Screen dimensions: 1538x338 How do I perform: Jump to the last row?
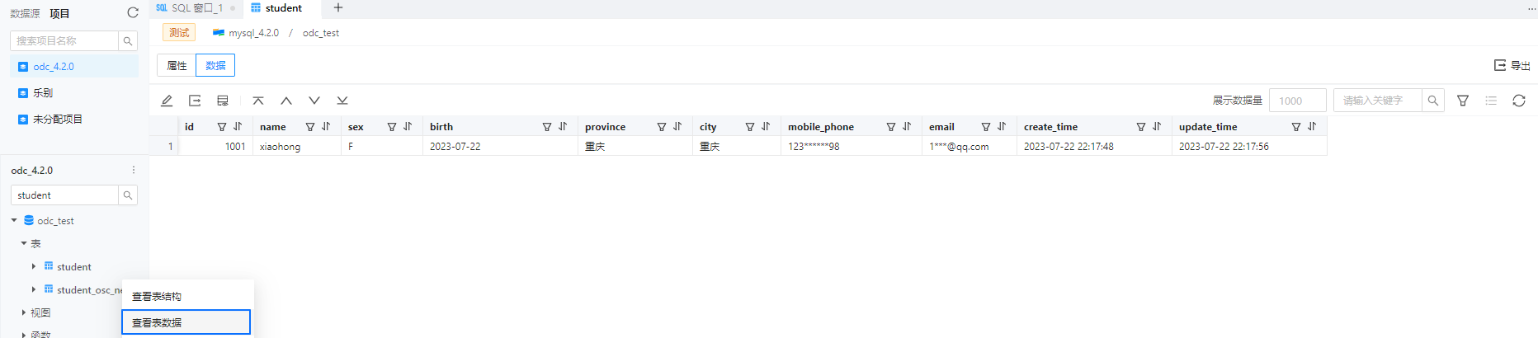tap(342, 101)
